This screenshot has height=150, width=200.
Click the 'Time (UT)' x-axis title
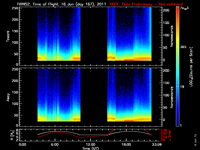(x=90, y=148)
